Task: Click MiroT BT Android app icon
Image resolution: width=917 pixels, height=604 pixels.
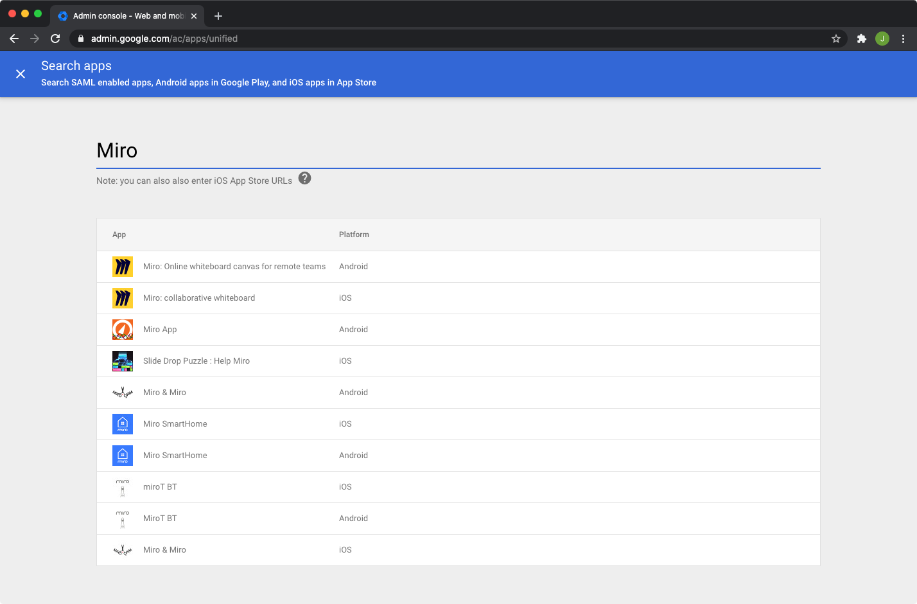Action: [123, 519]
